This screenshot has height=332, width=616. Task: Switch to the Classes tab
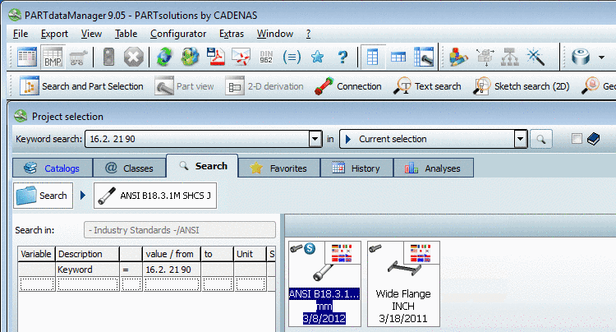[130, 168]
